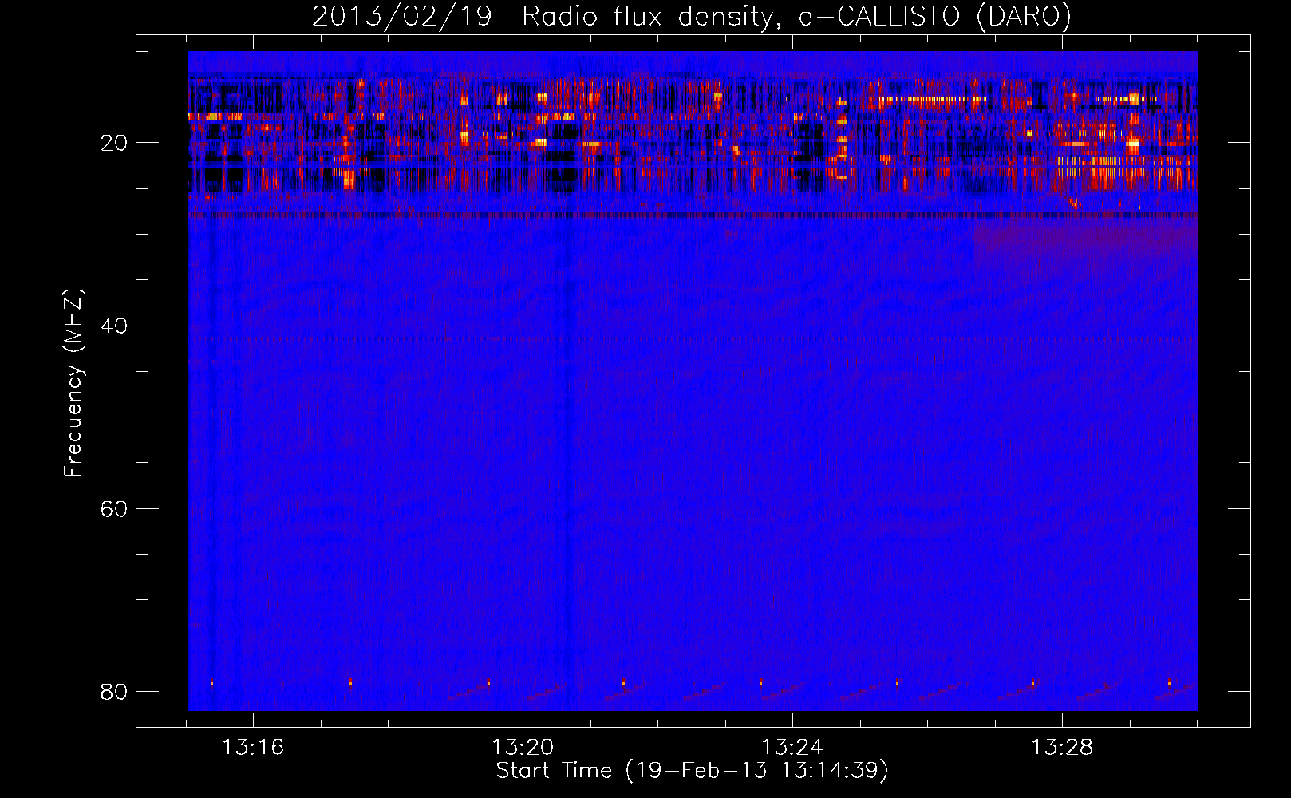Click the 'Start Time (19-Feb-13 13:14:39)' axis label
Viewport: 1291px width, 798px height.
click(x=692, y=771)
